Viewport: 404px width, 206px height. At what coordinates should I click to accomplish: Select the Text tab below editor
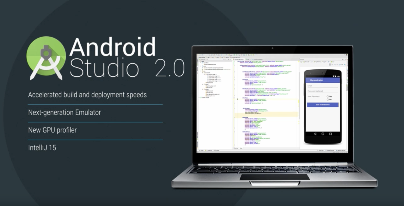click(241, 148)
